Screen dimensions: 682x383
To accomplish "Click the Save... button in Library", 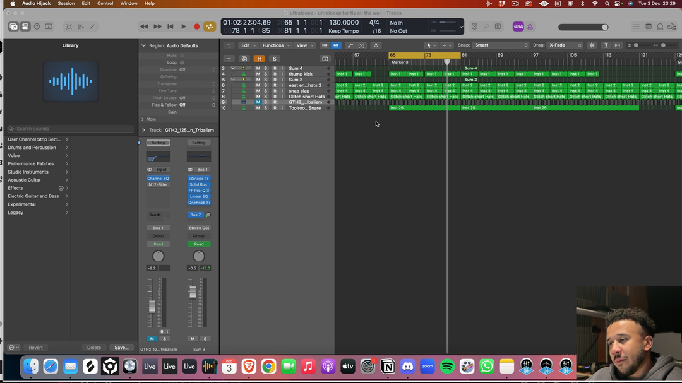I will point(121,348).
